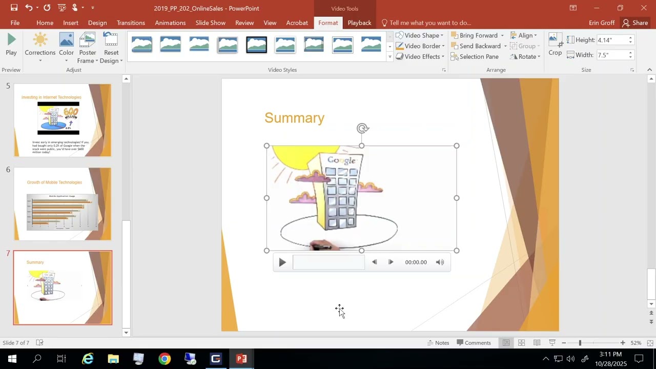Save the presentation from the Quick Access toolbar
This screenshot has width=656, height=369.
click(14, 8)
